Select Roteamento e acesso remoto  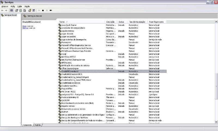[73, 109]
